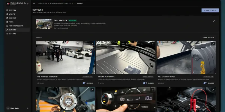Click the Oil & Filter Change title
225x112 pixels.
pyautogui.click(x=166, y=77)
